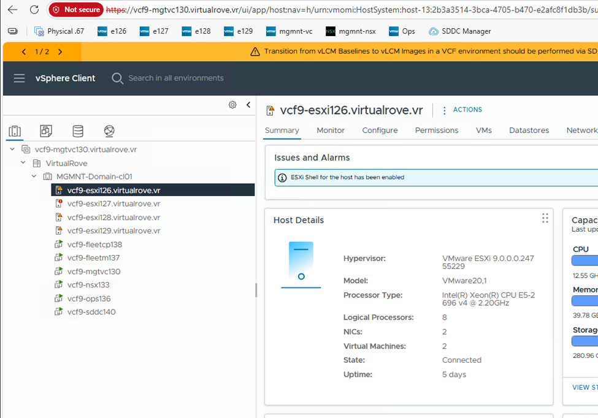The image size is (598, 418).
Task: Click the inventory settings gear icon
Action: coord(232,105)
